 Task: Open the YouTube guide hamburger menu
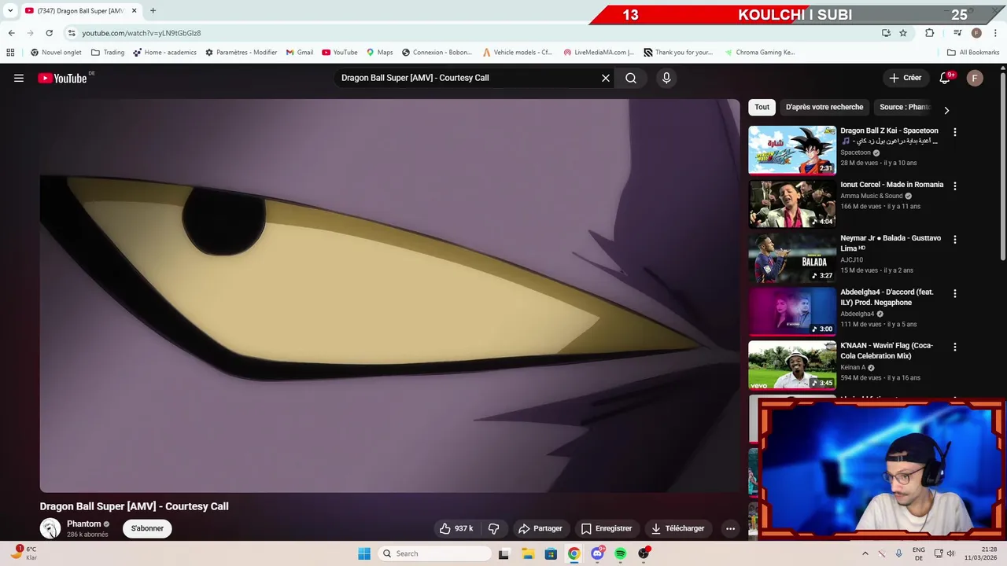click(x=19, y=78)
